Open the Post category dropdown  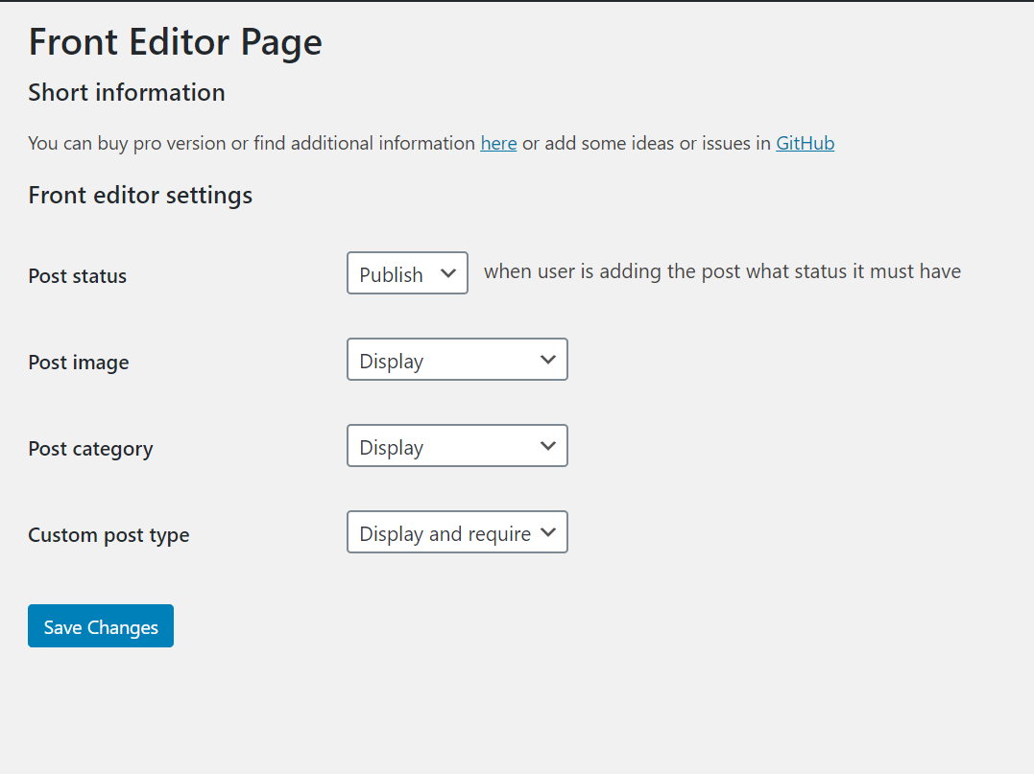pos(457,445)
